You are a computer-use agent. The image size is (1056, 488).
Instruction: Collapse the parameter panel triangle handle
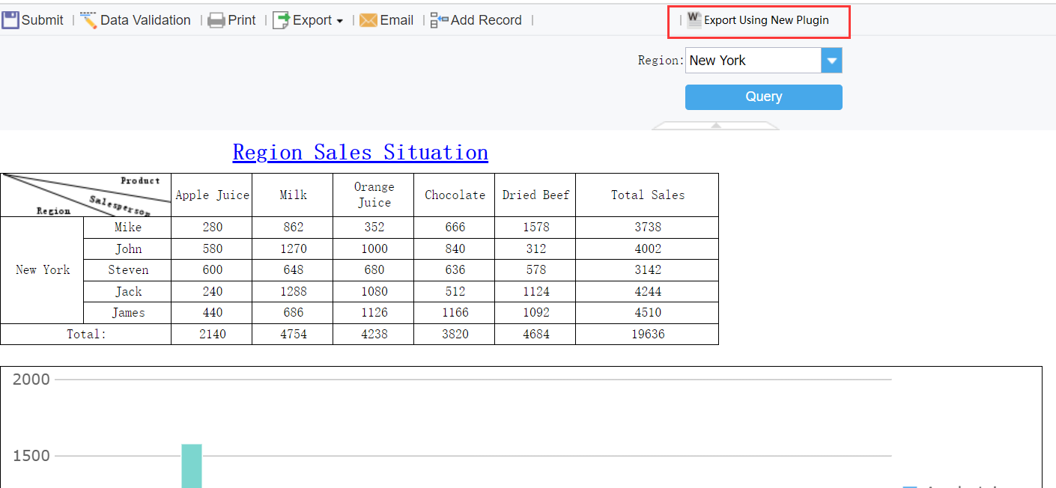(715, 125)
